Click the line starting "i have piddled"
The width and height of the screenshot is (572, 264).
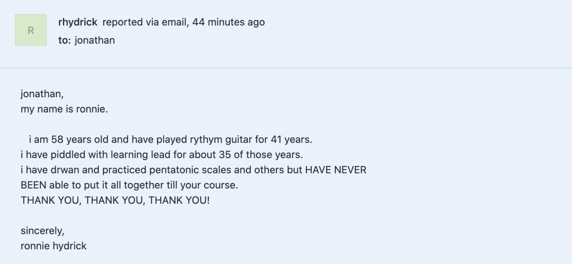point(162,155)
